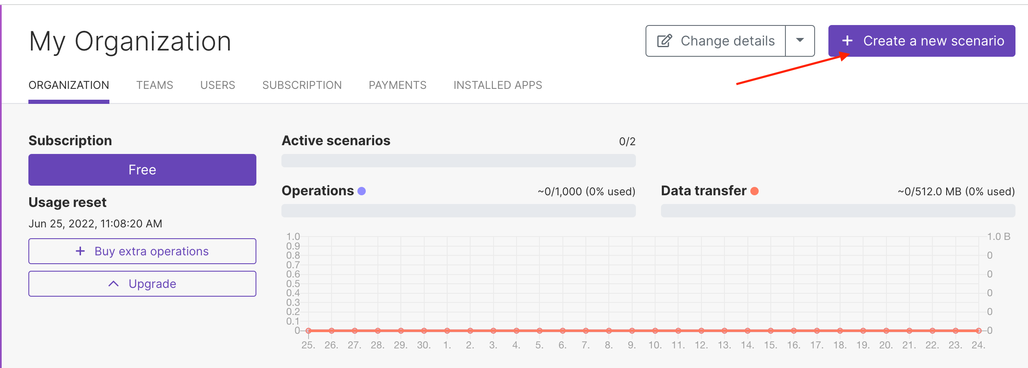1028x368 pixels.
Task: Open the Installed Apps tab
Action: [498, 85]
